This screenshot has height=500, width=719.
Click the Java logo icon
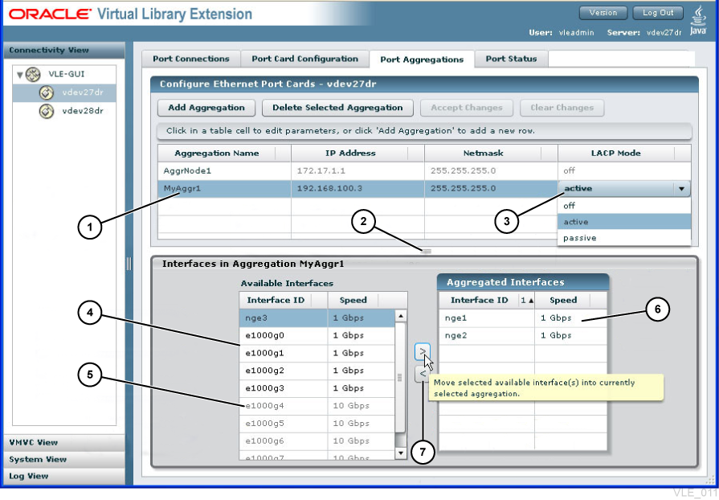698,21
